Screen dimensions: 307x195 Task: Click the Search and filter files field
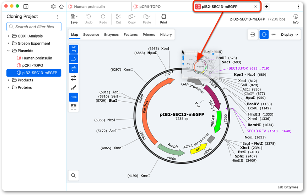tap(34, 27)
